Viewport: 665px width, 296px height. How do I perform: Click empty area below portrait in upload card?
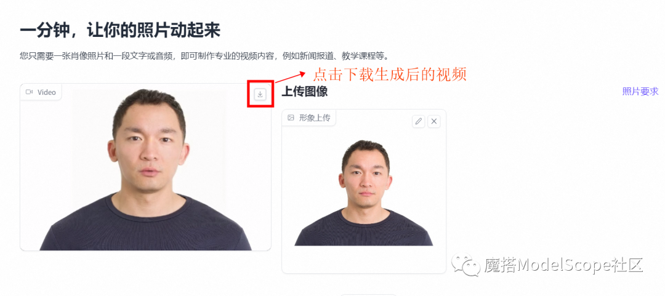364,260
